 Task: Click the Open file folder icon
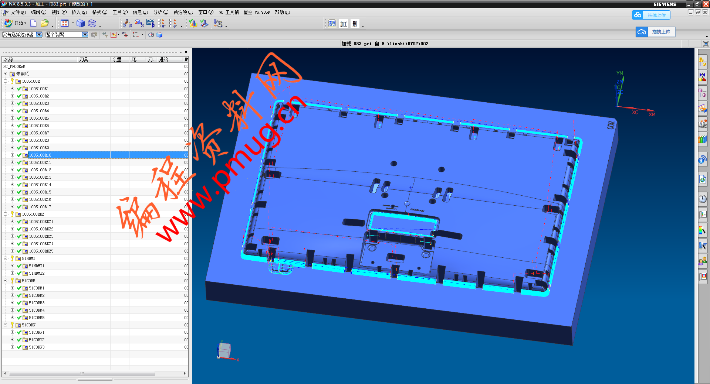point(44,23)
